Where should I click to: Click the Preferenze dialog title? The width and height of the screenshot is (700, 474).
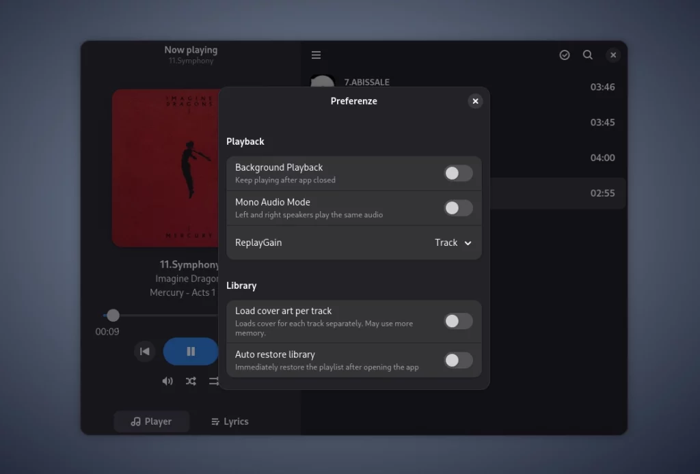pyautogui.click(x=353, y=101)
